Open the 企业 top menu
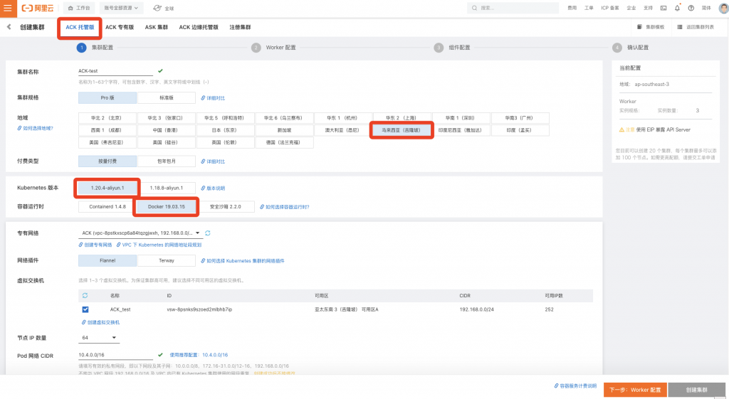The width and height of the screenshot is (729, 399). point(631,8)
